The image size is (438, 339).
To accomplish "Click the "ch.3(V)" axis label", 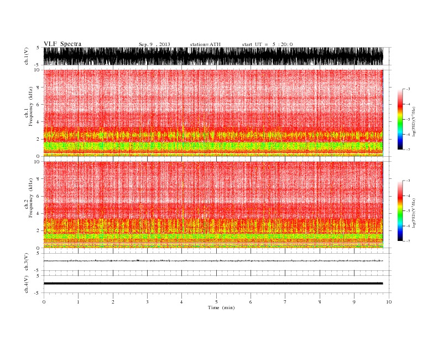I will pos(27,262).
